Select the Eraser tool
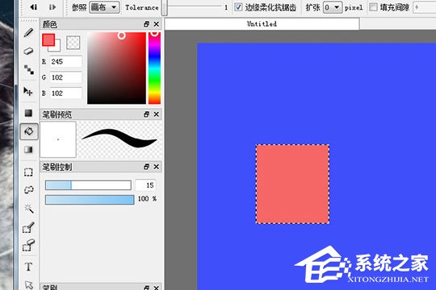436x290 pixels. [28, 51]
